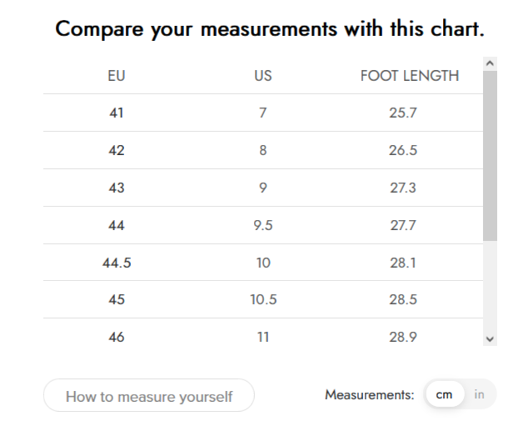The width and height of the screenshot is (523, 426).
Task: Click the FOOT LENGTH column header
Action: pyautogui.click(x=409, y=76)
